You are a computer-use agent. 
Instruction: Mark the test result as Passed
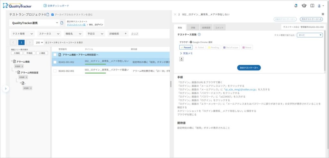(186, 47)
